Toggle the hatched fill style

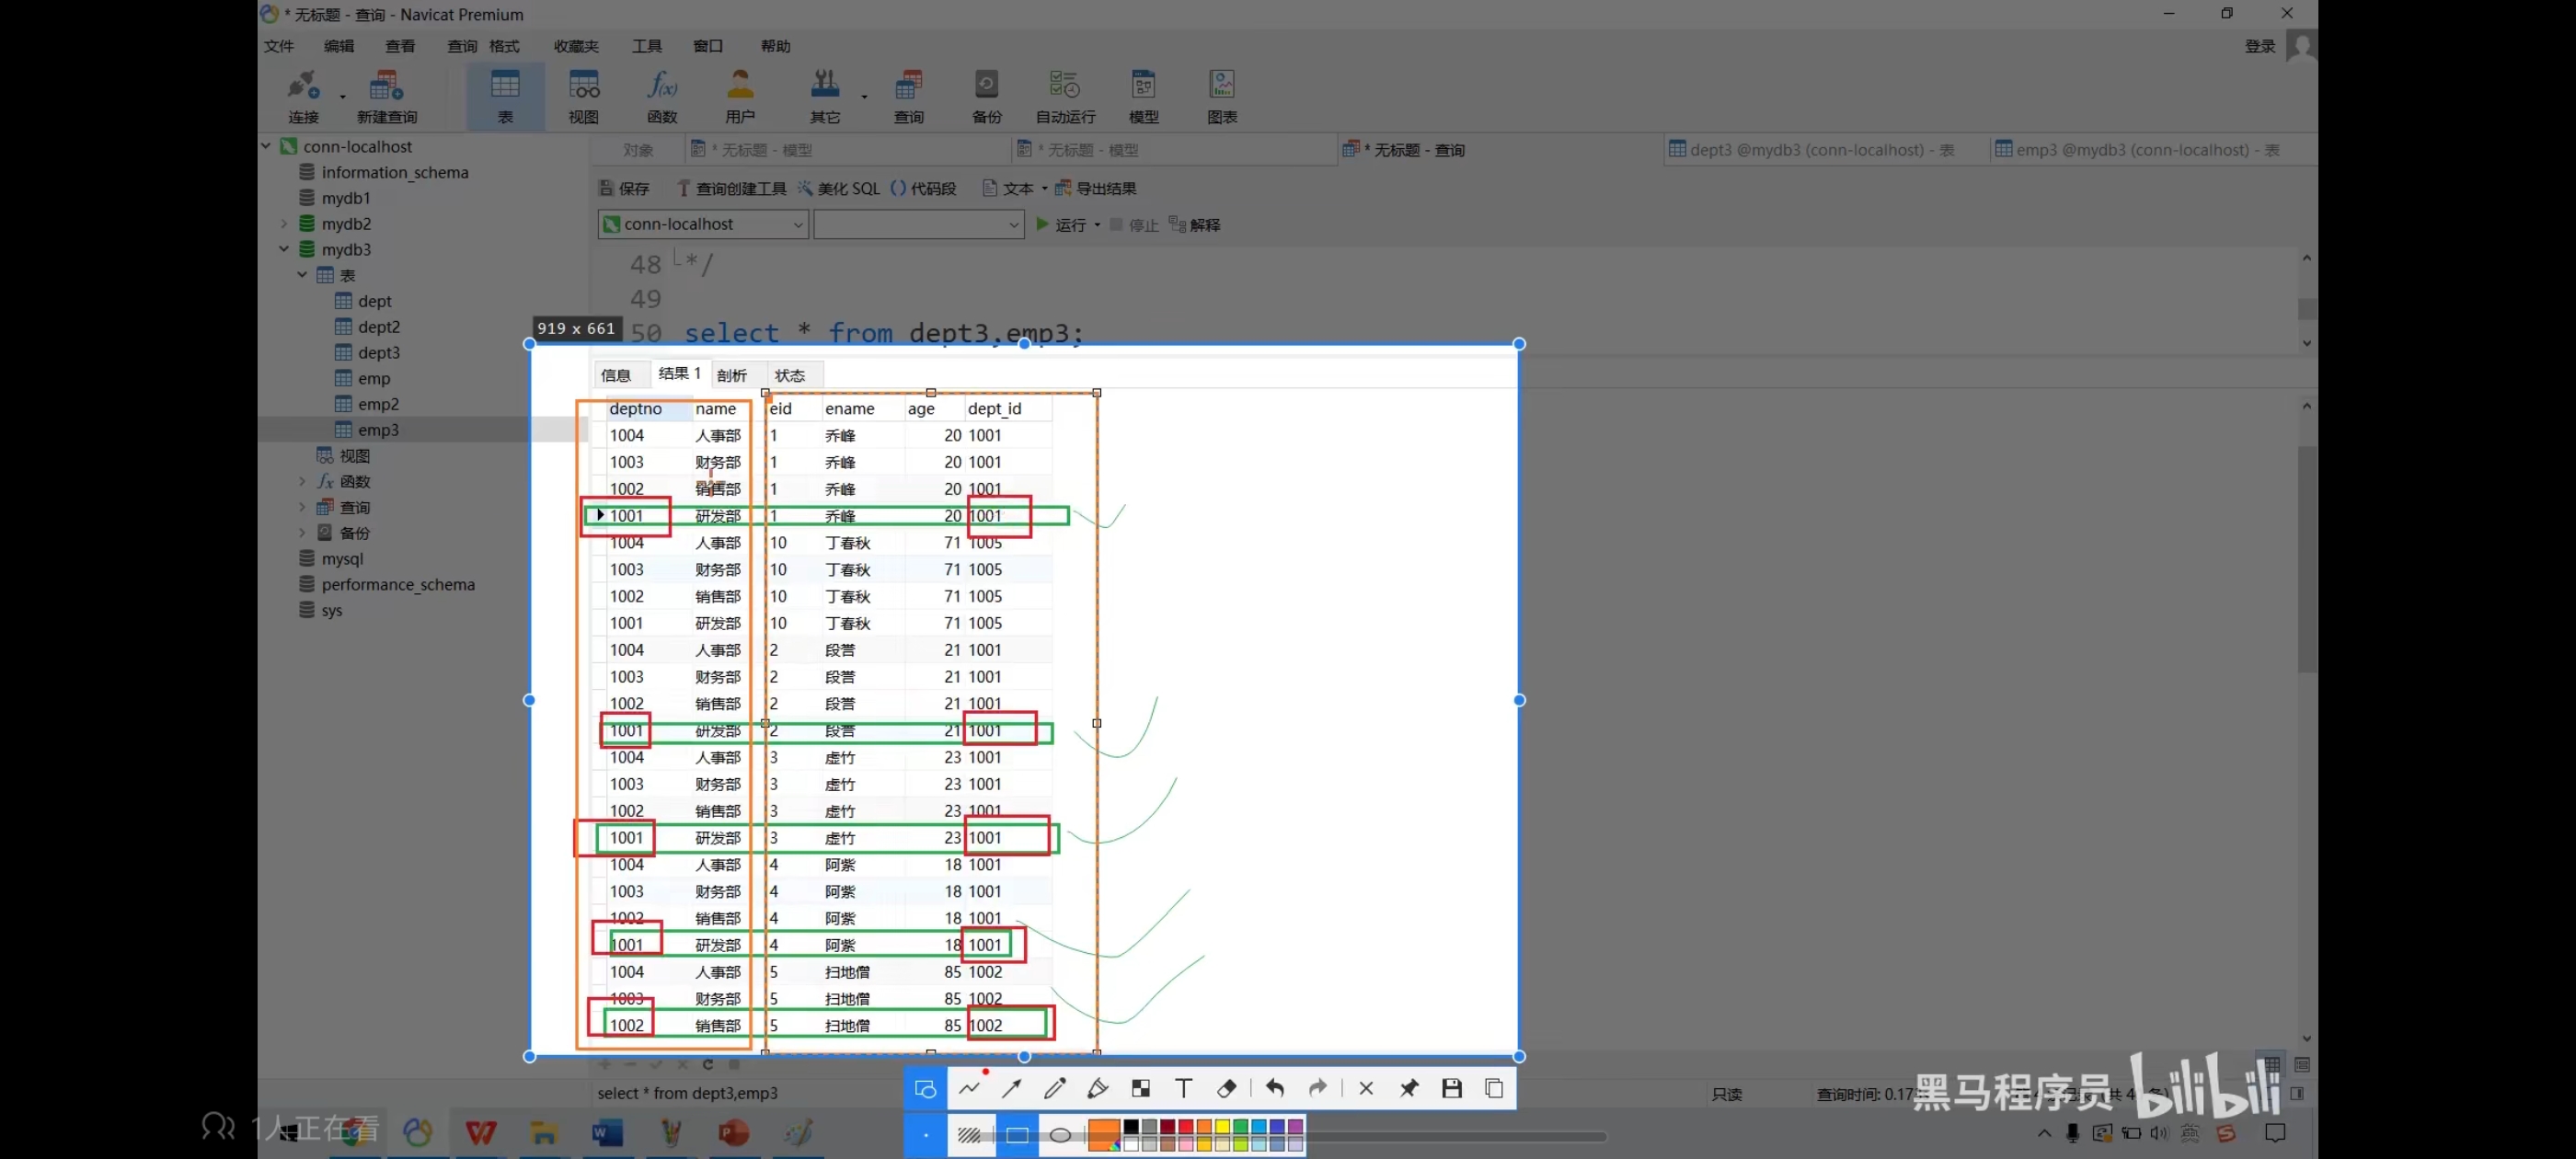pyautogui.click(x=969, y=1135)
